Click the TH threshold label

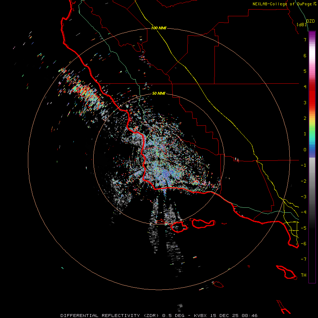[x=304, y=275]
